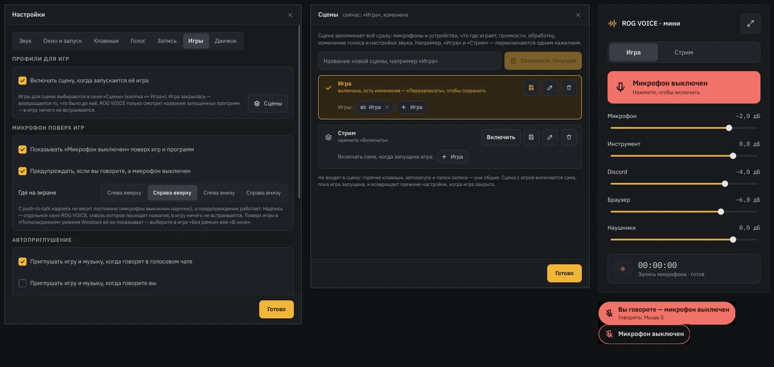The image size is (774, 367).
Task: Activate the Стрим scene with Включить
Action: 501,137
